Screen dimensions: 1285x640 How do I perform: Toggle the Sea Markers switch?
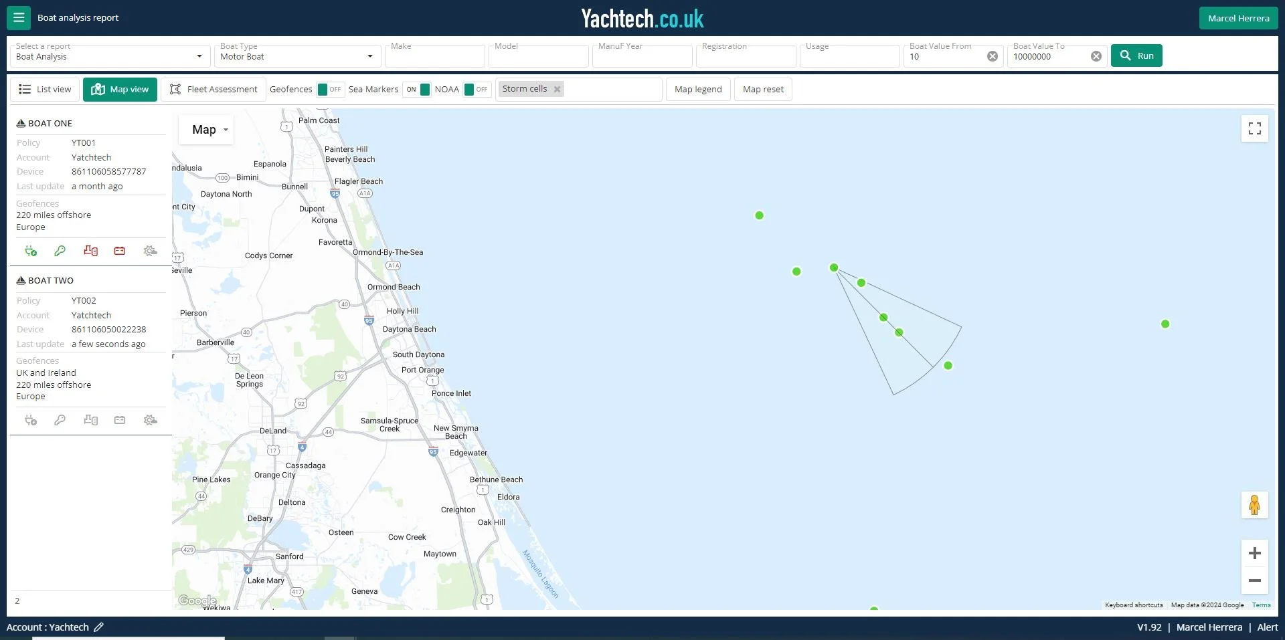coord(417,89)
